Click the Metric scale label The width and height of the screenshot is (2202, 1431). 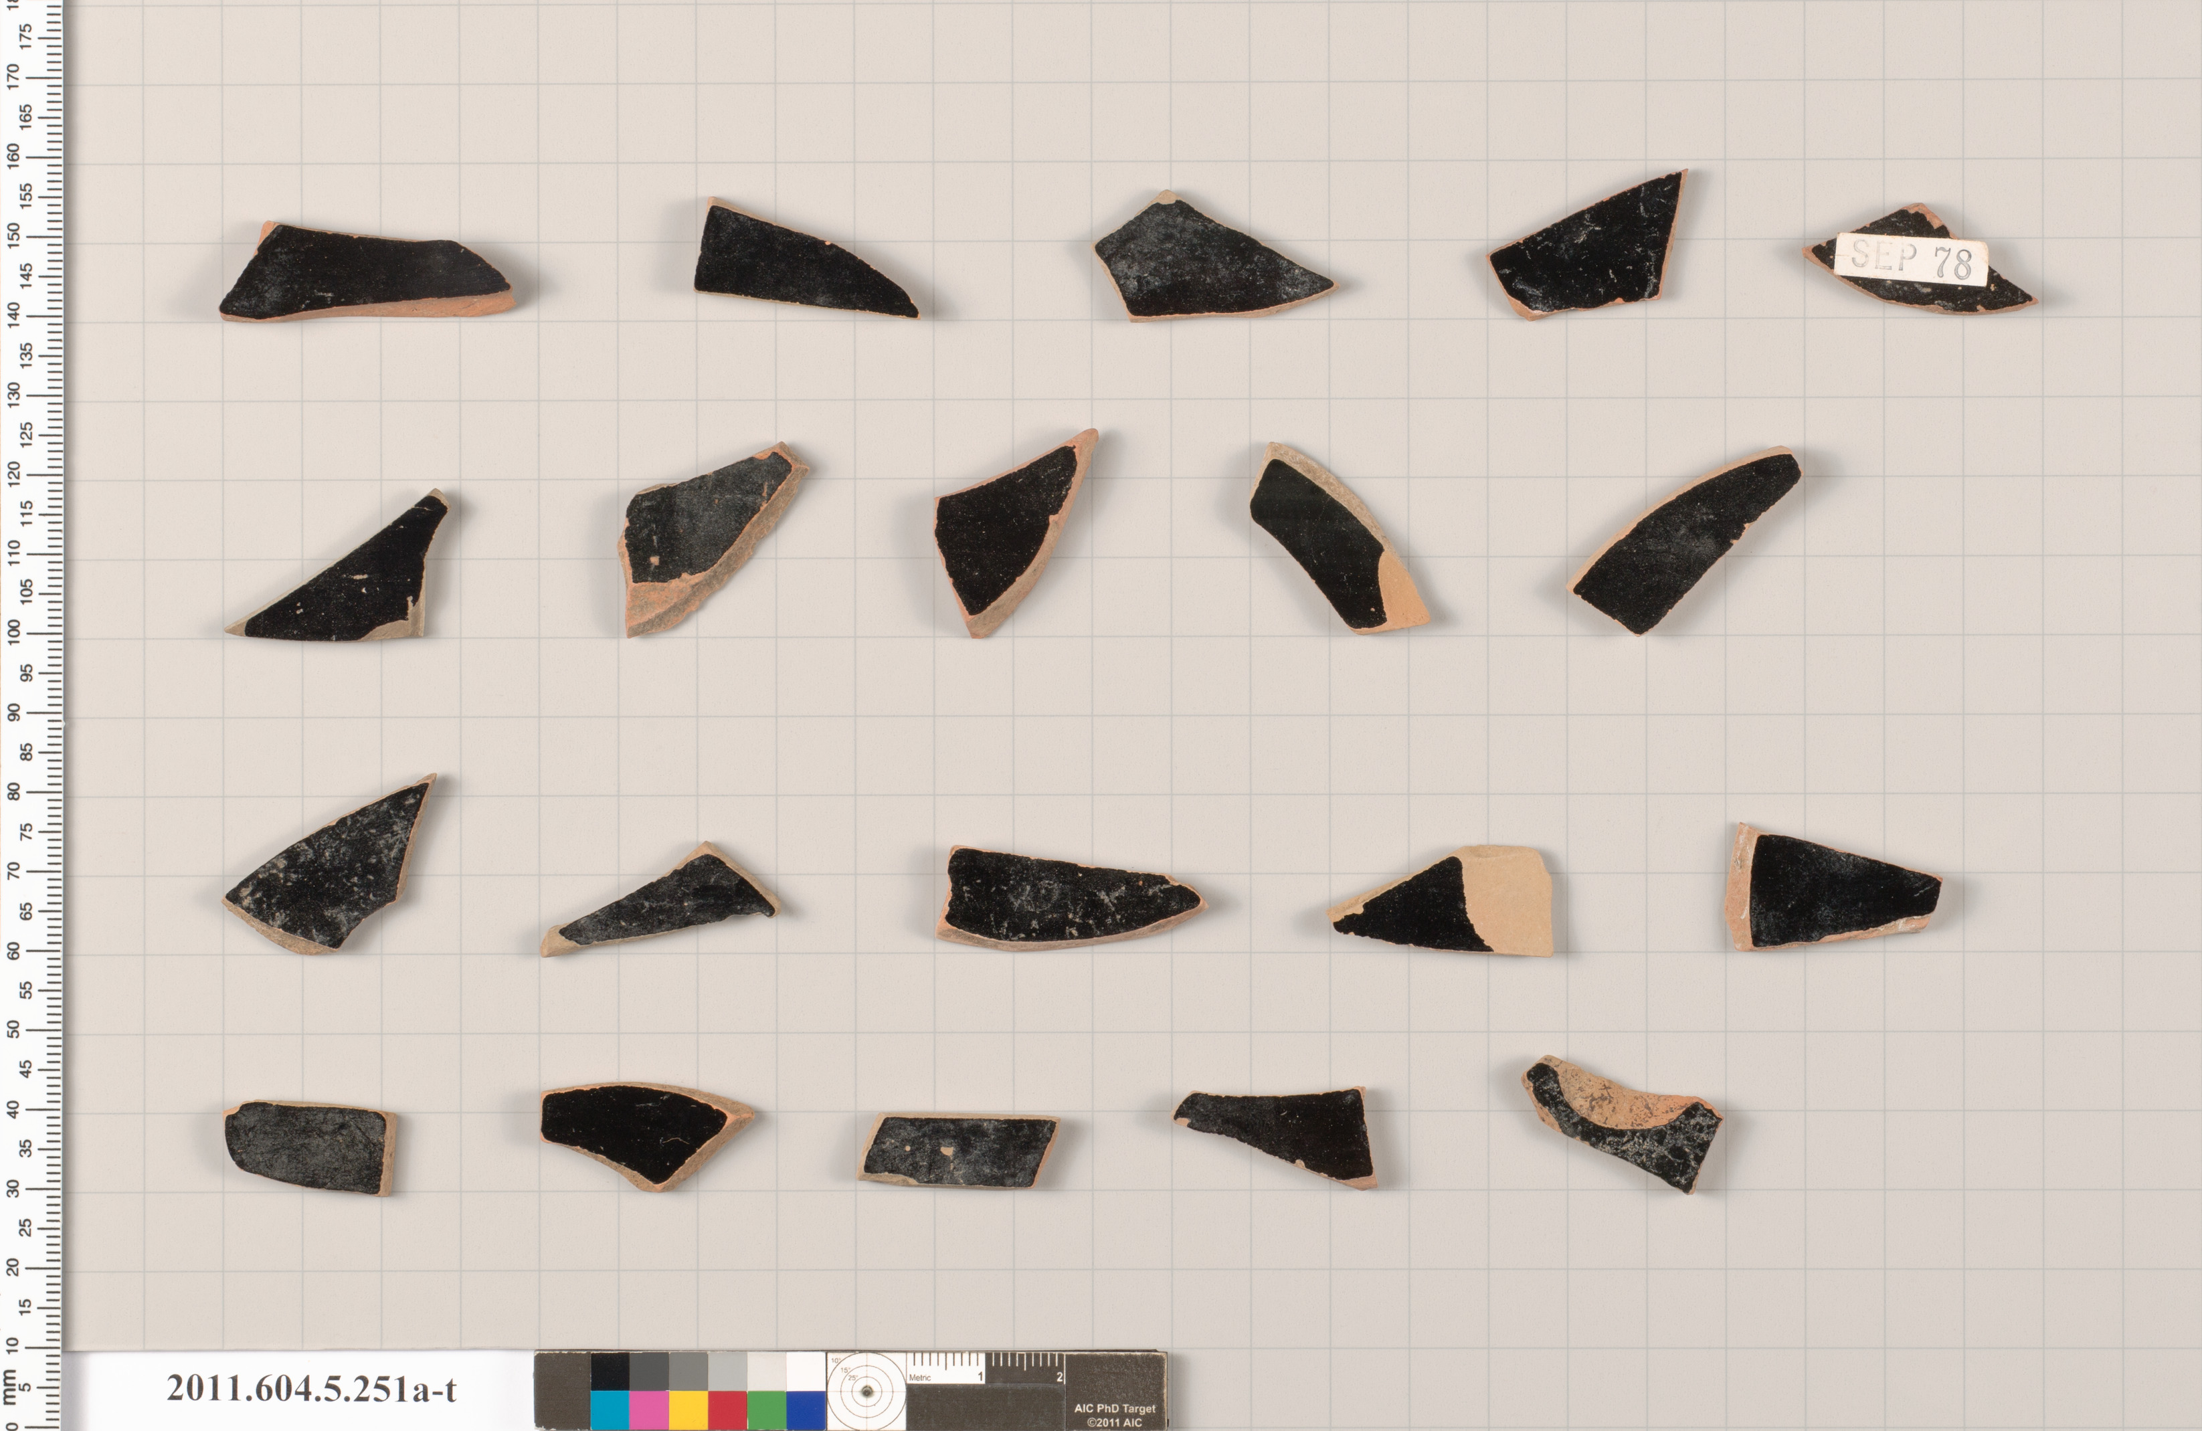coord(919,1377)
